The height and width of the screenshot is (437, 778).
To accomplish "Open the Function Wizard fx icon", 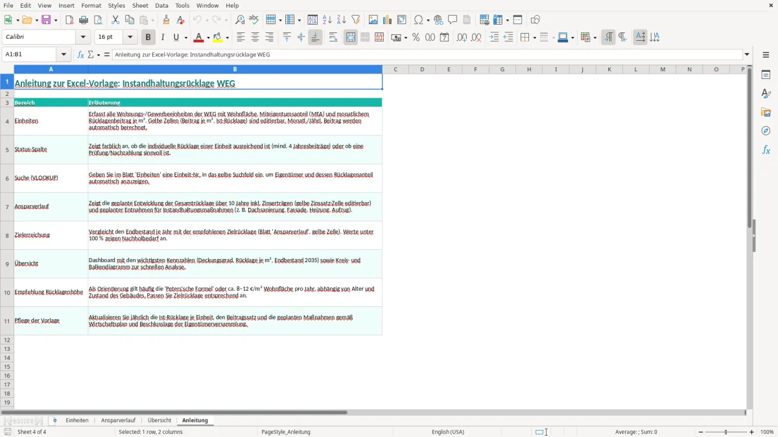I will pos(81,54).
